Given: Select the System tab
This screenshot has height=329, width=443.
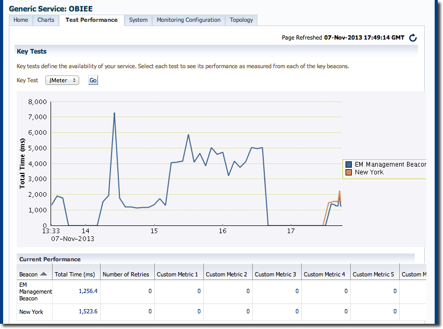Looking at the screenshot, I should click(x=138, y=20).
